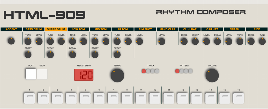Toggle sequencer step 13 pad
Image resolution: width=268 pixels, height=109 pixels.
[x=197, y=98]
